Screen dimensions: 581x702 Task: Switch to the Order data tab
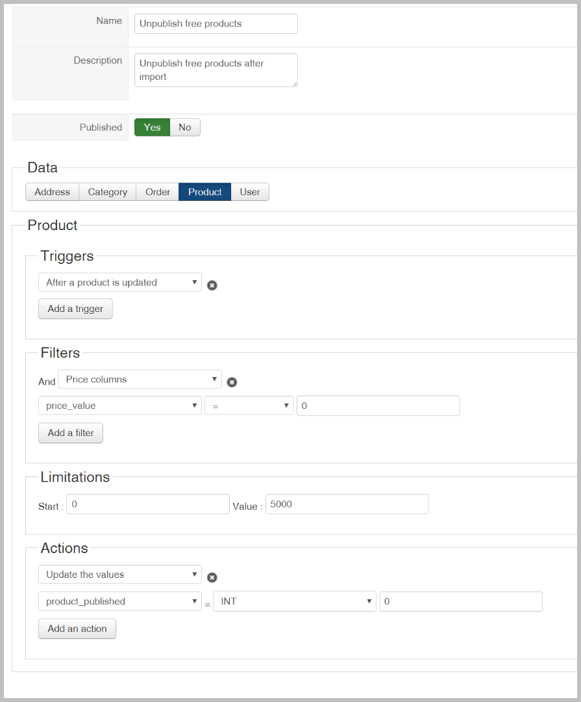pos(158,192)
